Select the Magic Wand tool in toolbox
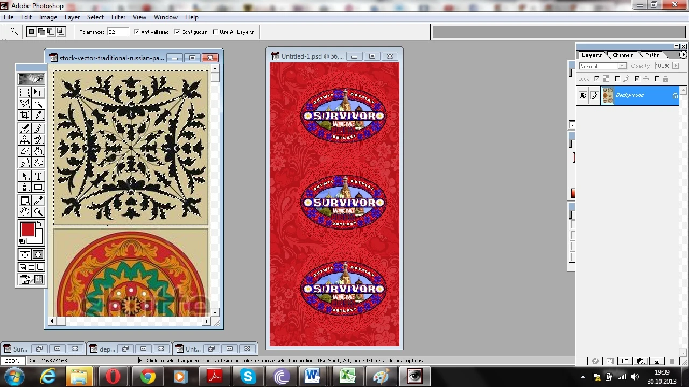Screen dimensions: 689x387 [38, 104]
